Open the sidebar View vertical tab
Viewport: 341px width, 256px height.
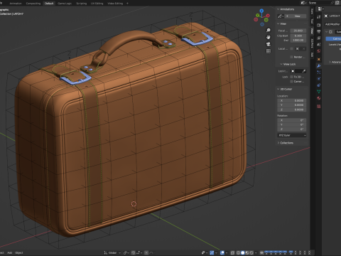coord(312,31)
